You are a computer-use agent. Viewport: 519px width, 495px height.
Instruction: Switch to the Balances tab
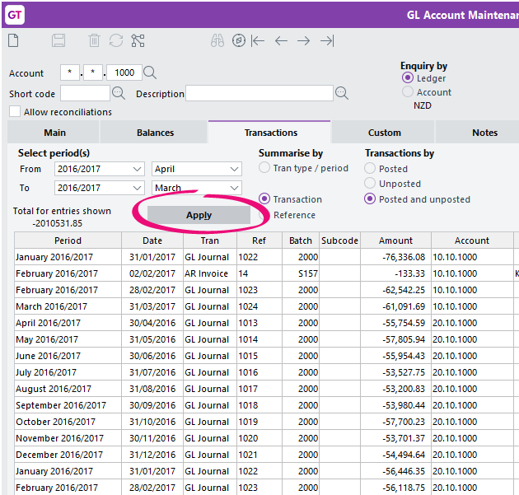click(x=155, y=133)
